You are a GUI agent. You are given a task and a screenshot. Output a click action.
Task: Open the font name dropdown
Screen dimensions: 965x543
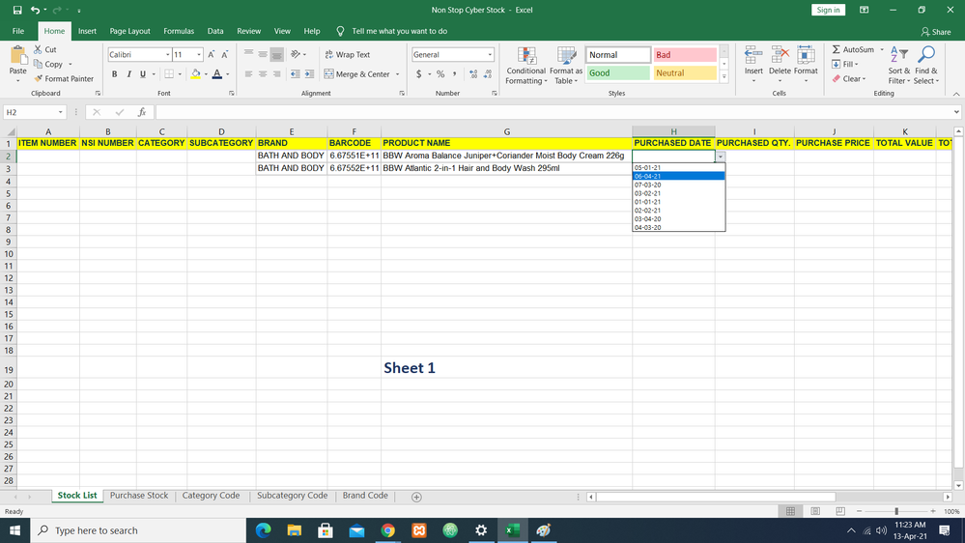coord(167,55)
